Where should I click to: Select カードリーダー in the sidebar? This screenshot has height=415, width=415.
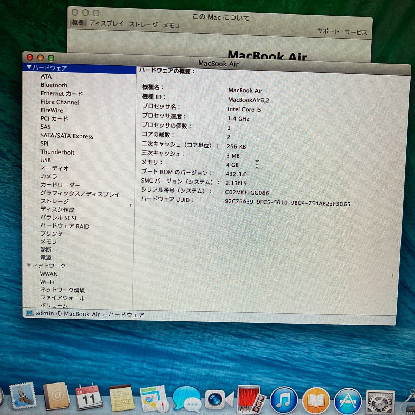pyautogui.click(x=60, y=185)
